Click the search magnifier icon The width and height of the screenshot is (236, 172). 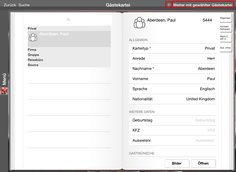coord(68,20)
